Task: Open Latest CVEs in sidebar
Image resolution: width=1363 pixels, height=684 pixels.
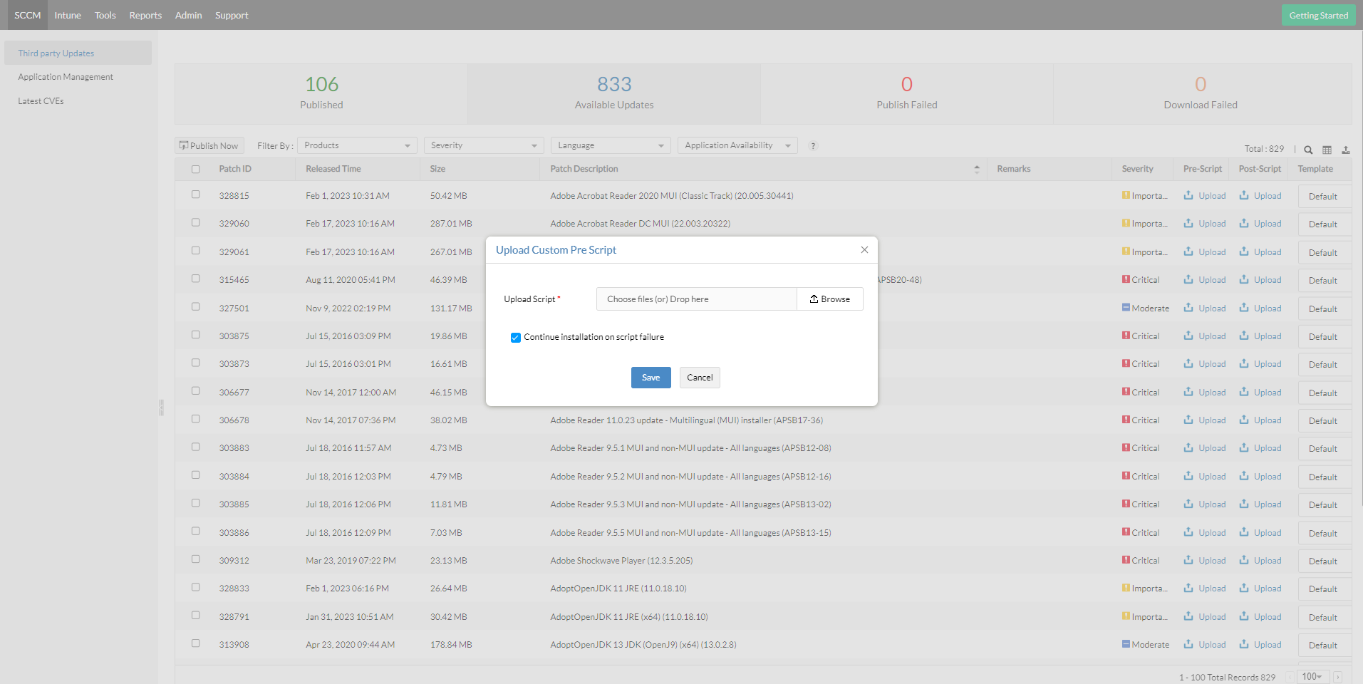Action: [x=41, y=101]
